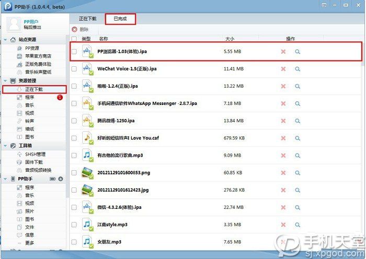
Task: Sort list by 大小 column header
Action: click(x=230, y=39)
